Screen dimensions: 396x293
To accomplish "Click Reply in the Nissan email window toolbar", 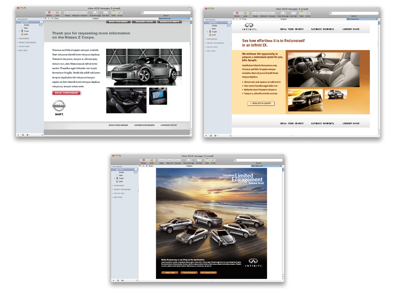I will point(68,12).
